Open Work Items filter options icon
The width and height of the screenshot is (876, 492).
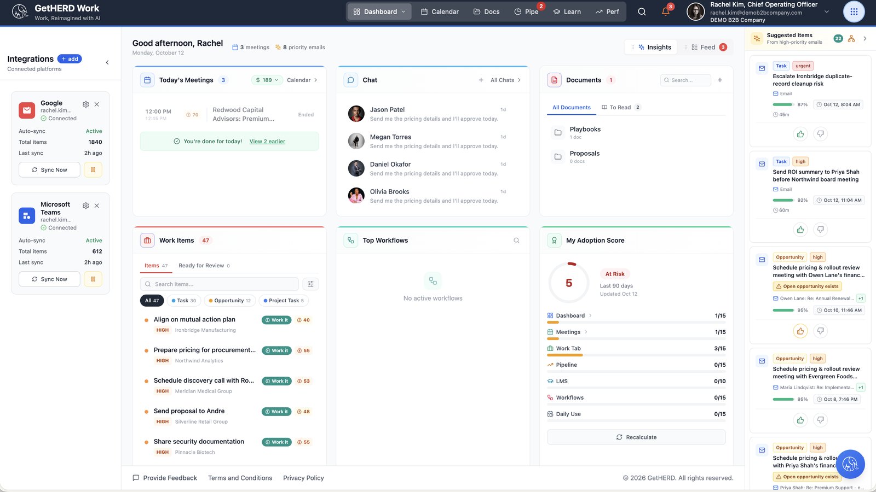point(310,284)
